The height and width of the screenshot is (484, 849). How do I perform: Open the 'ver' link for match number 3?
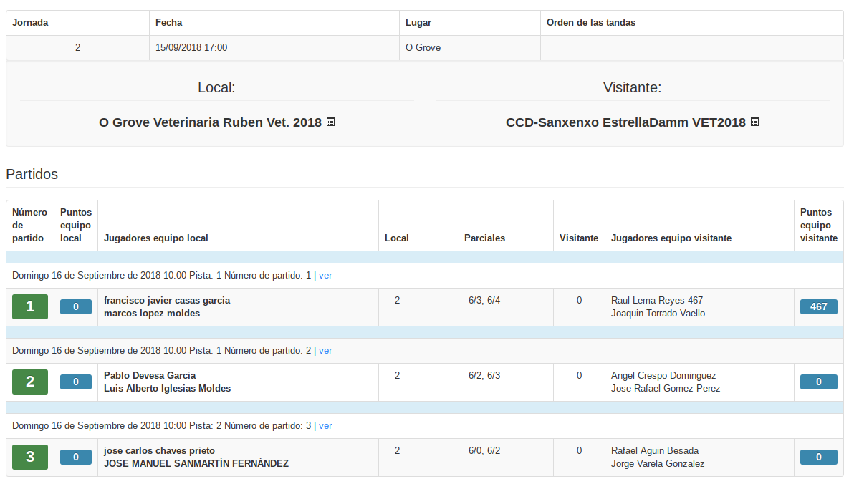[x=325, y=425]
